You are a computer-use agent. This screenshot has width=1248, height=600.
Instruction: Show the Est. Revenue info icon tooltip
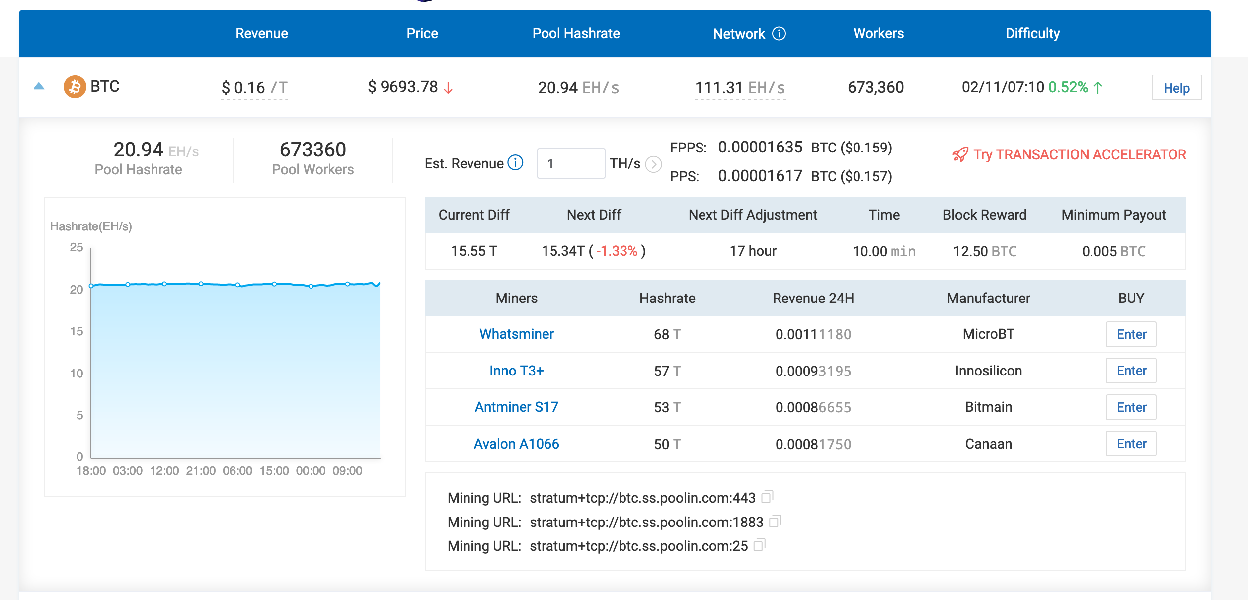[515, 163]
